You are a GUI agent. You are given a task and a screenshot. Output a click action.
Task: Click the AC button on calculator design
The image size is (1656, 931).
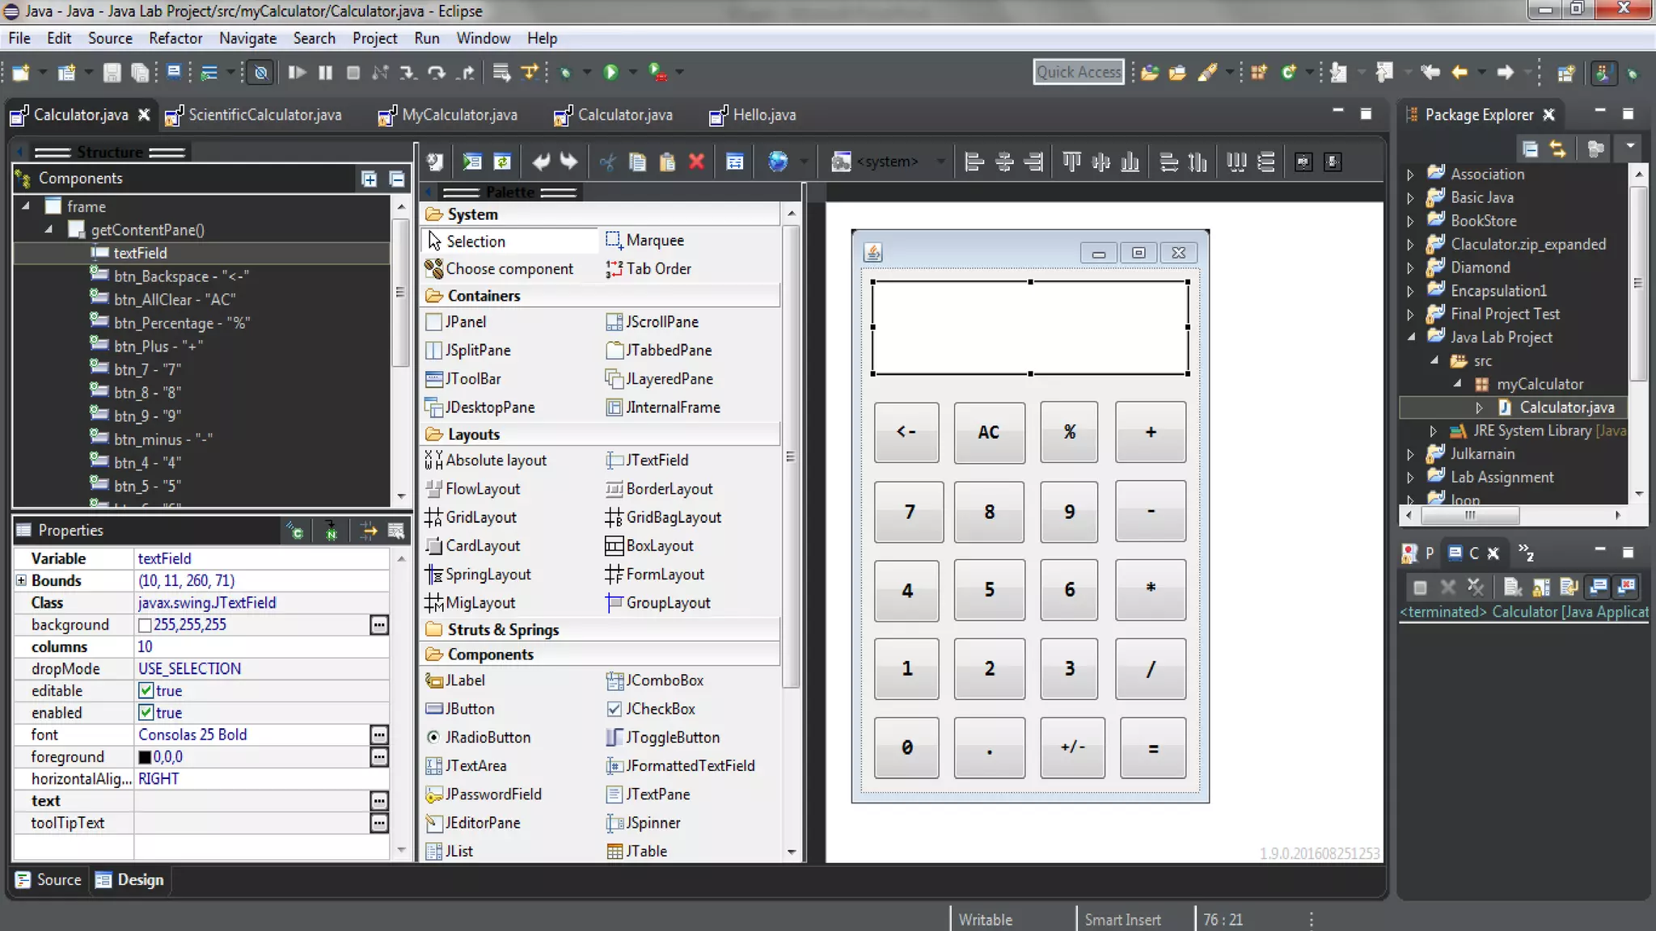pyautogui.click(x=989, y=432)
